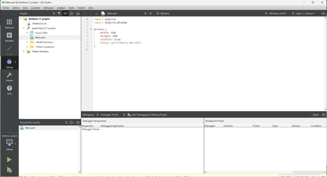Open the Fichier menu
The image size is (327, 177).
click(x=6, y=8)
